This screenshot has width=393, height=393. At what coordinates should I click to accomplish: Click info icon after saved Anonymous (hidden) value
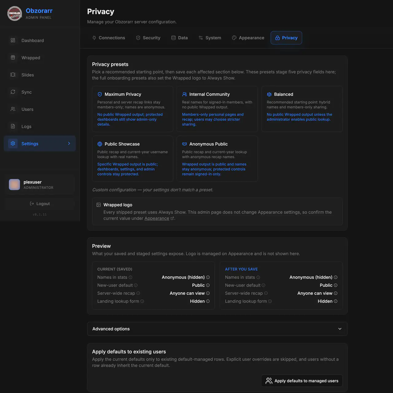[x=208, y=277]
